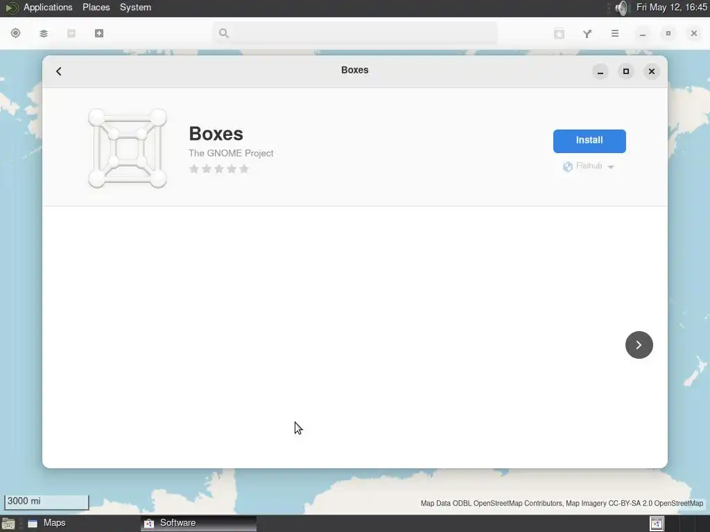Screen dimensions: 710x532
Task: Select the 3000 mi map scale
Action: [x=46, y=502]
